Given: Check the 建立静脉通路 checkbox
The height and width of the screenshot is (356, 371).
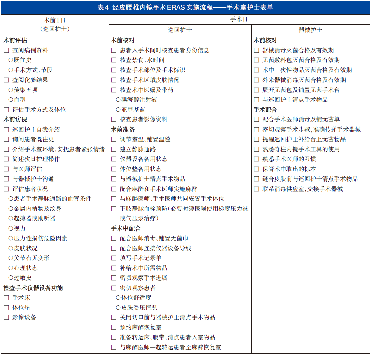Looking at the screenshot, I should 114,149.
